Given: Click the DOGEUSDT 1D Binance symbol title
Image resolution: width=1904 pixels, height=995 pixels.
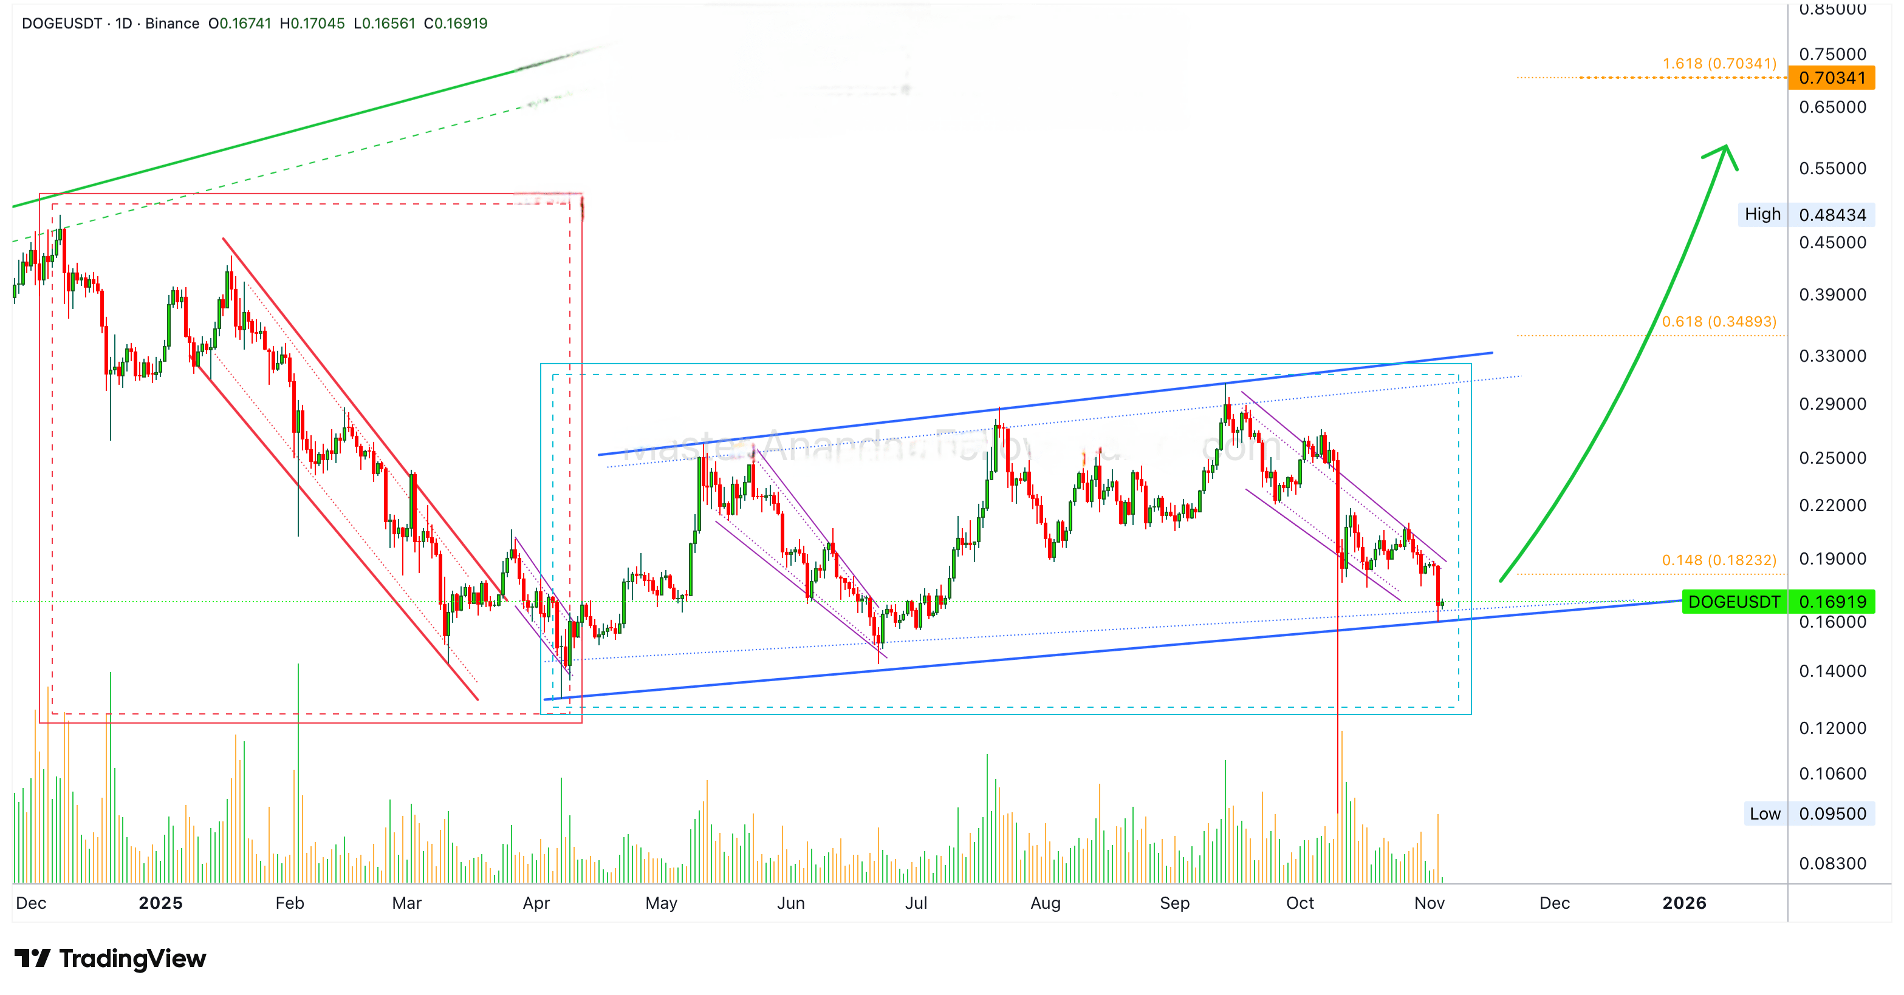Looking at the screenshot, I should pos(110,23).
